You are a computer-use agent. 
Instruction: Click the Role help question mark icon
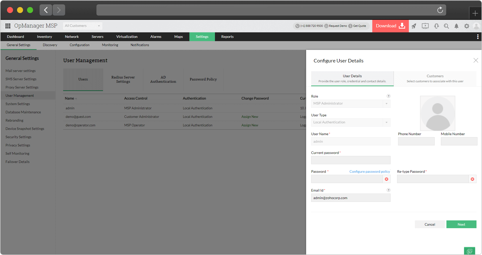coord(389,96)
